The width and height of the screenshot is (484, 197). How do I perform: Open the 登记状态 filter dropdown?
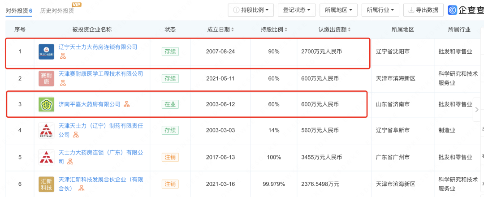tap(296, 10)
